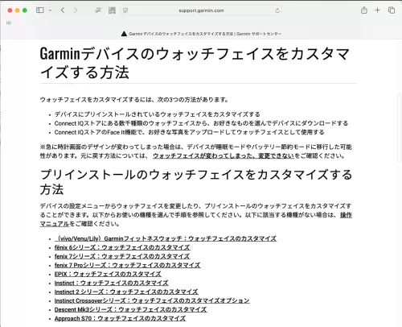Toggle the Safari sidebar
Screen dimensions: 402x327
point(40,10)
